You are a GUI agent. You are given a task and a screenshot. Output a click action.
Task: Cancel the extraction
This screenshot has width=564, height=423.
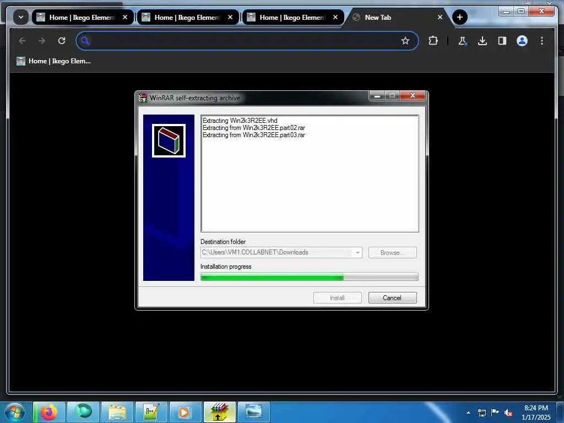tap(392, 298)
